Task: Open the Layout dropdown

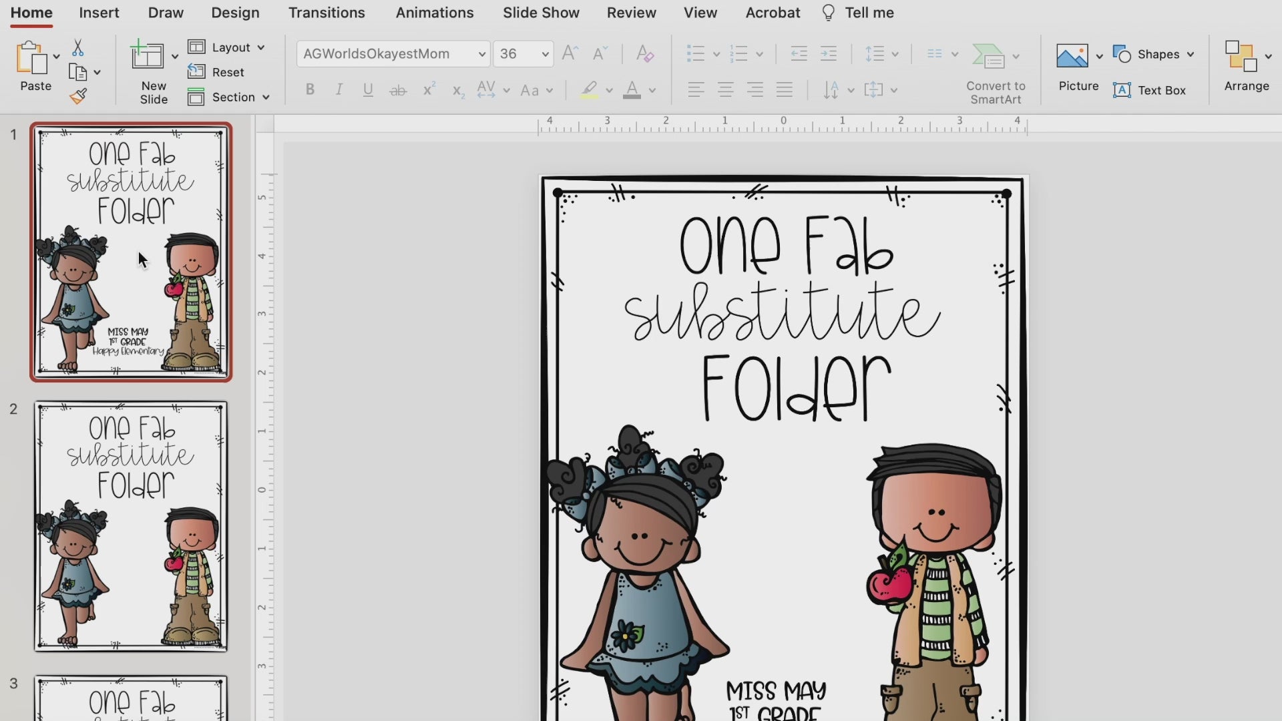Action: [226, 47]
